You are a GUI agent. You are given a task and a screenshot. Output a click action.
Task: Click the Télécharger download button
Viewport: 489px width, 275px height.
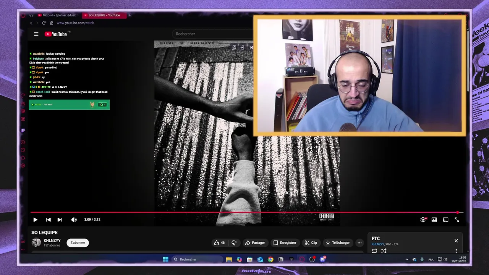tap(337, 243)
